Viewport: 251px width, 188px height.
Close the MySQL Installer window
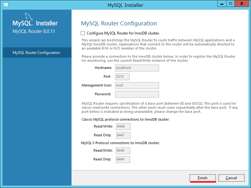242,3
